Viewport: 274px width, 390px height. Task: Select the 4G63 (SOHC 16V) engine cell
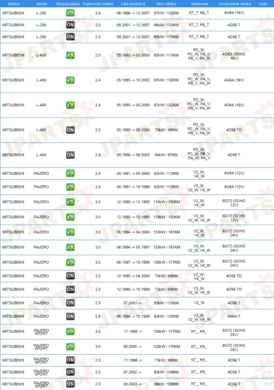click(x=234, y=56)
